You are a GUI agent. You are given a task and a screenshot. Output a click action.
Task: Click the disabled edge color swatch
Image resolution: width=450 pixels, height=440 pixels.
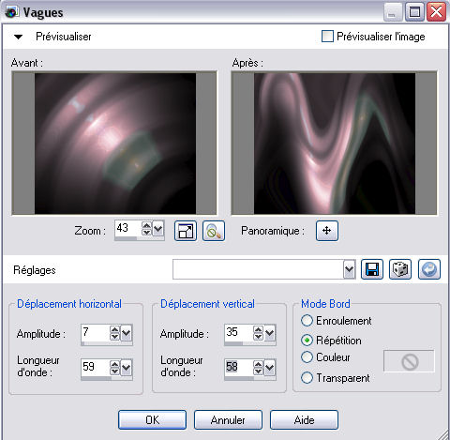pos(409,361)
